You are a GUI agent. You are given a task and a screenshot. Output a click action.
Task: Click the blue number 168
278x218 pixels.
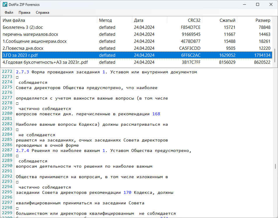[156, 114]
